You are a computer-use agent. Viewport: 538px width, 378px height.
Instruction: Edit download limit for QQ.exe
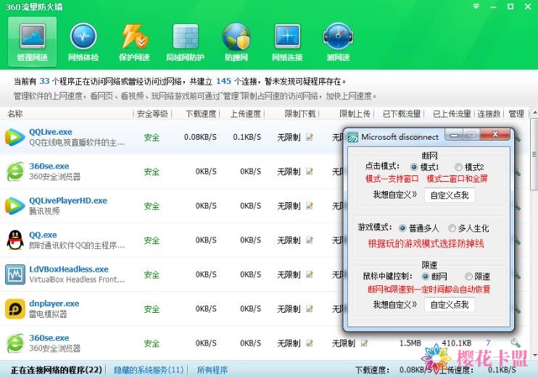(310, 240)
